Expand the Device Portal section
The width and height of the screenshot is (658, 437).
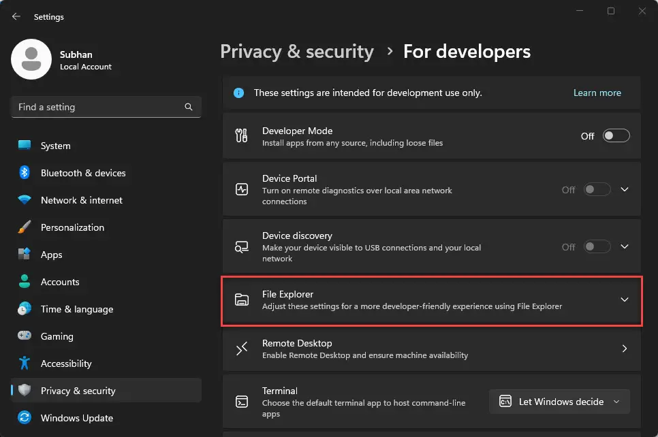coord(625,189)
